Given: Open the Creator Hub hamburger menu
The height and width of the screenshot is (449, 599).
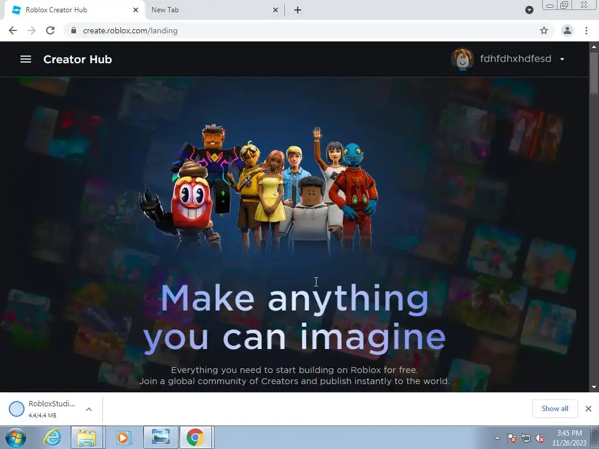Looking at the screenshot, I should pyautogui.click(x=26, y=59).
